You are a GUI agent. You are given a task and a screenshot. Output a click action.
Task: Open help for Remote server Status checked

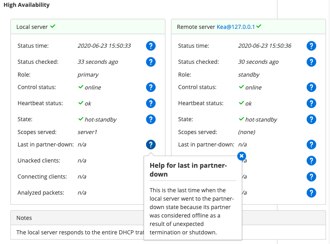click(x=311, y=62)
